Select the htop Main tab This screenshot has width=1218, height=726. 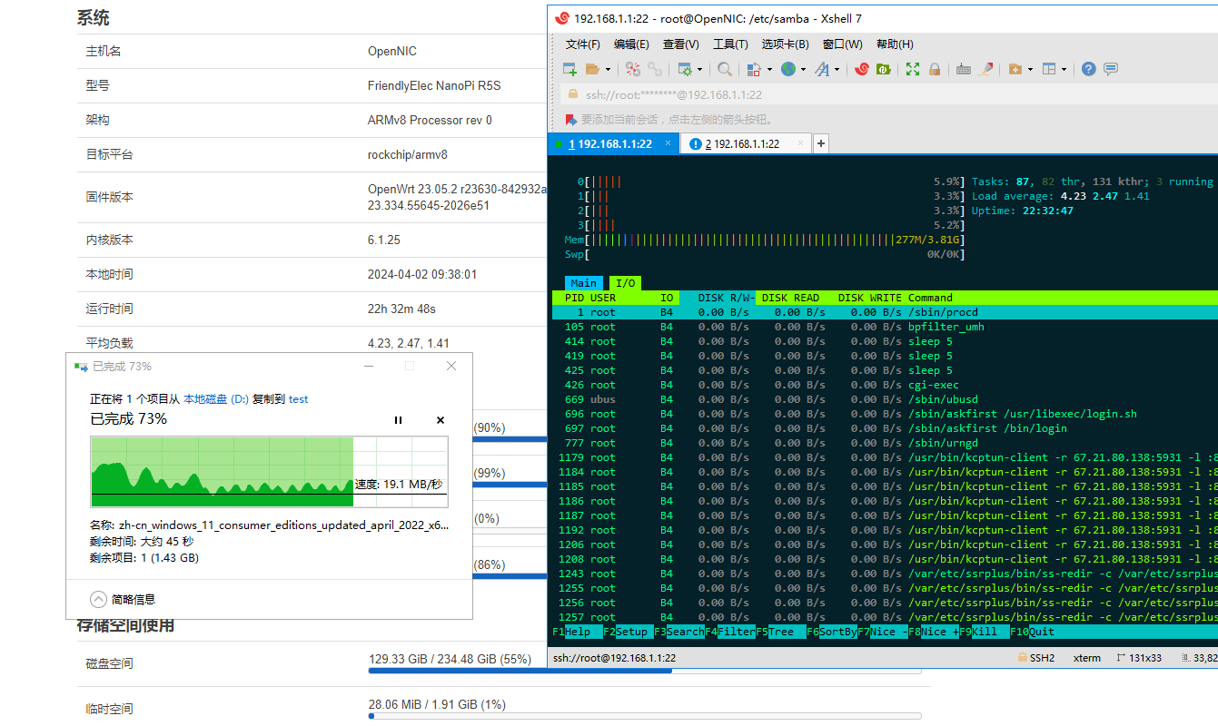click(583, 283)
